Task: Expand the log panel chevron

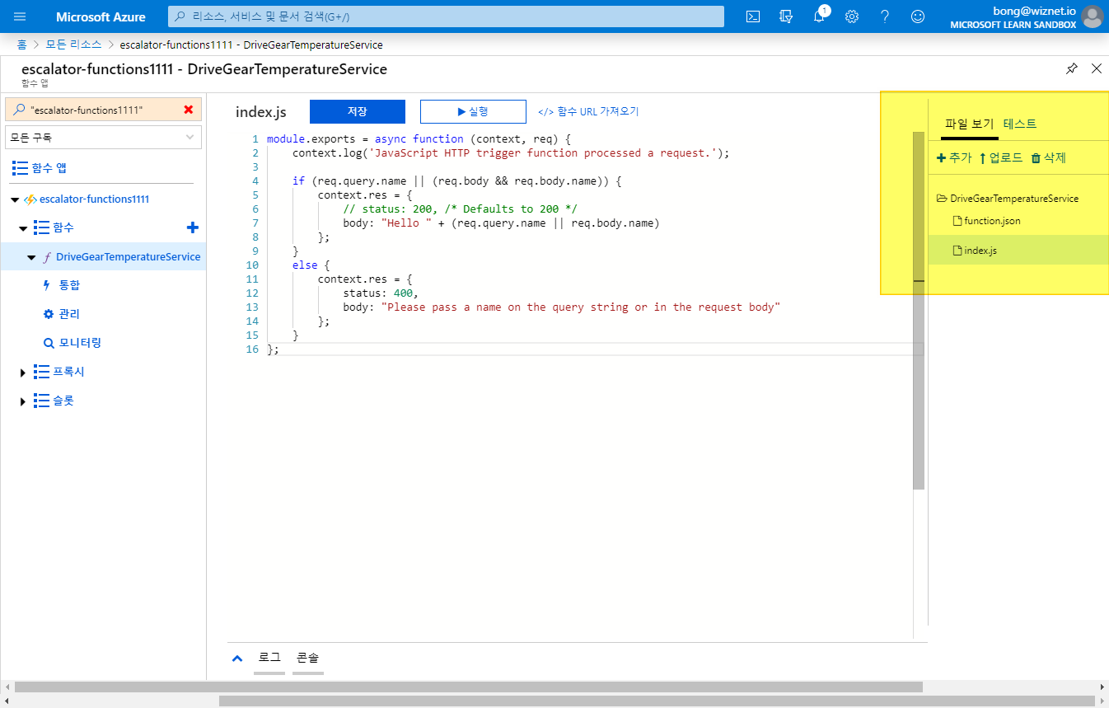Action: pyautogui.click(x=237, y=659)
